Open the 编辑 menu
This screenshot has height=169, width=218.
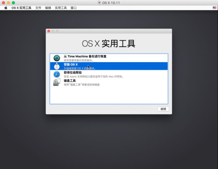48,8
